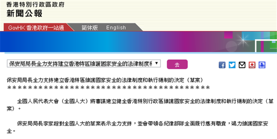Screen dimensions: 277x139
Task: Click the paragraph beginning 保安局局長李家超
Action: (137, 127)
